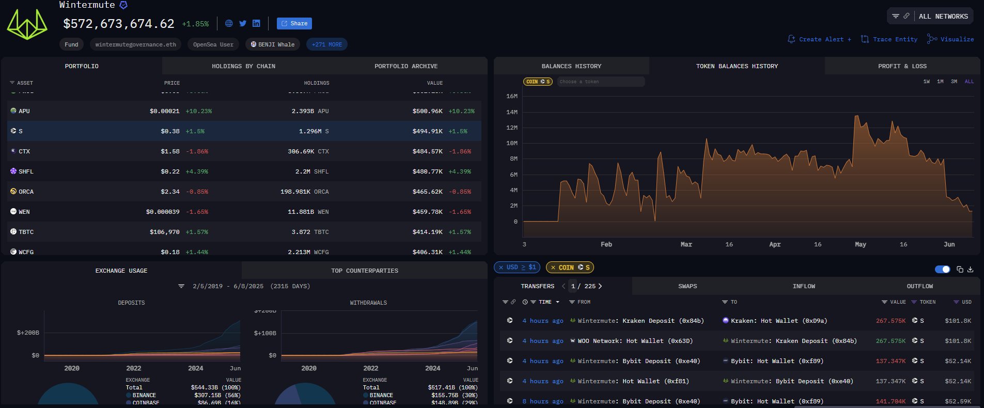Remove the COIN S filter chip above transfers
This screenshot has width=984, height=408.
[x=553, y=268]
